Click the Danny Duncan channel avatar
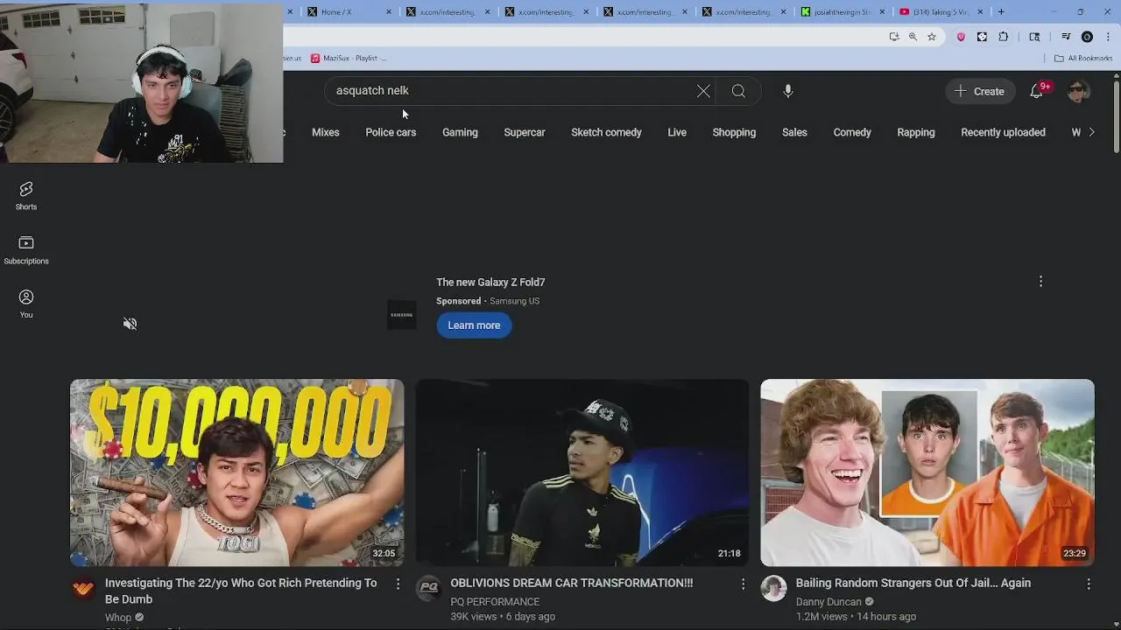Image resolution: width=1121 pixels, height=630 pixels. tap(773, 589)
